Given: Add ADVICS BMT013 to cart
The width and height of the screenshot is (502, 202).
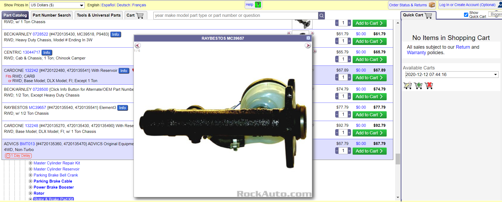Looking at the screenshot, I should point(370,151).
